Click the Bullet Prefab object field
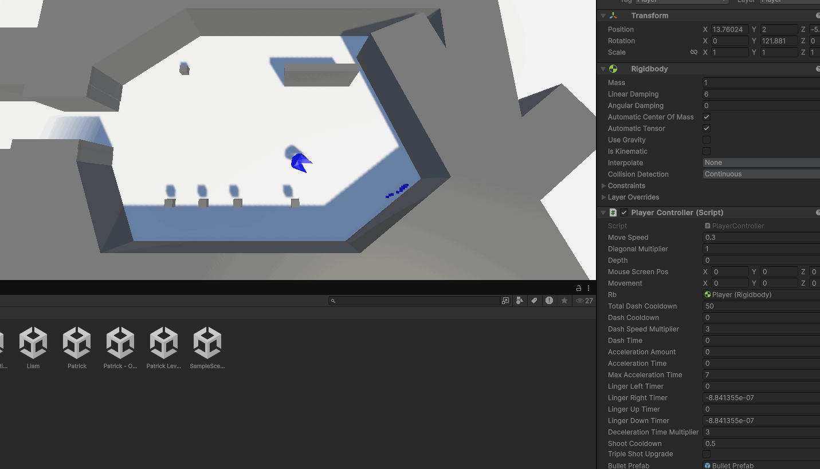The width and height of the screenshot is (820, 469). [x=762, y=466]
